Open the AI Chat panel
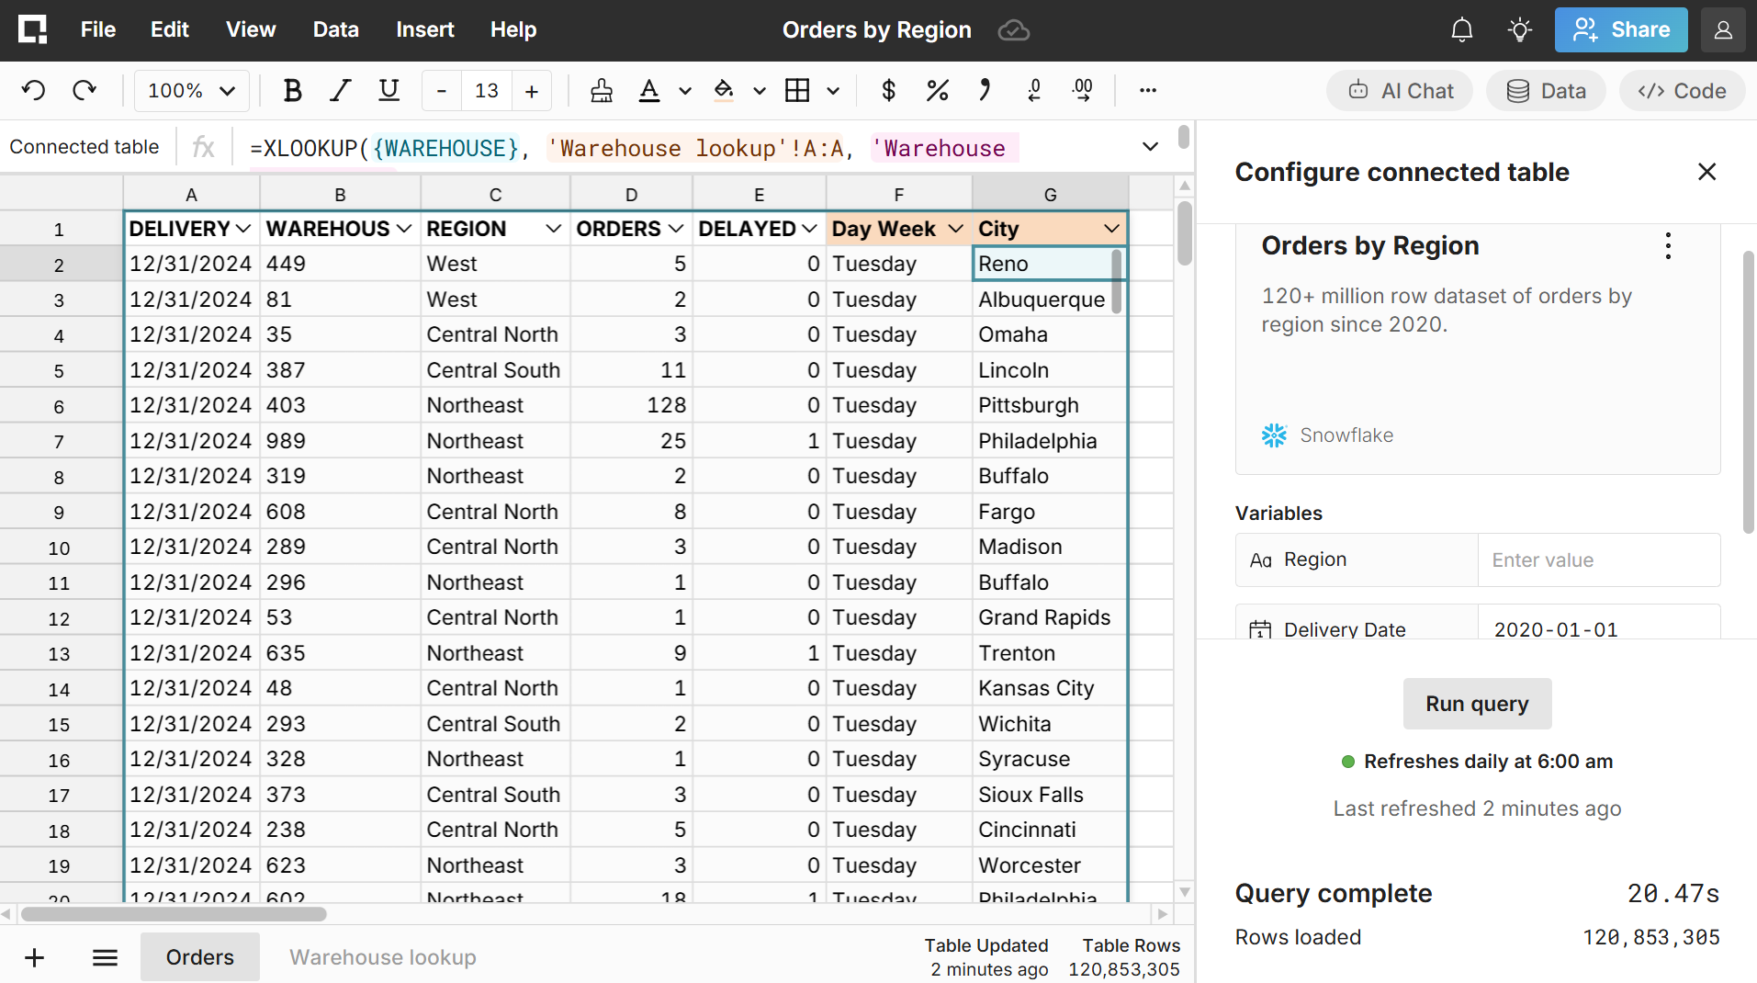 (1400, 90)
